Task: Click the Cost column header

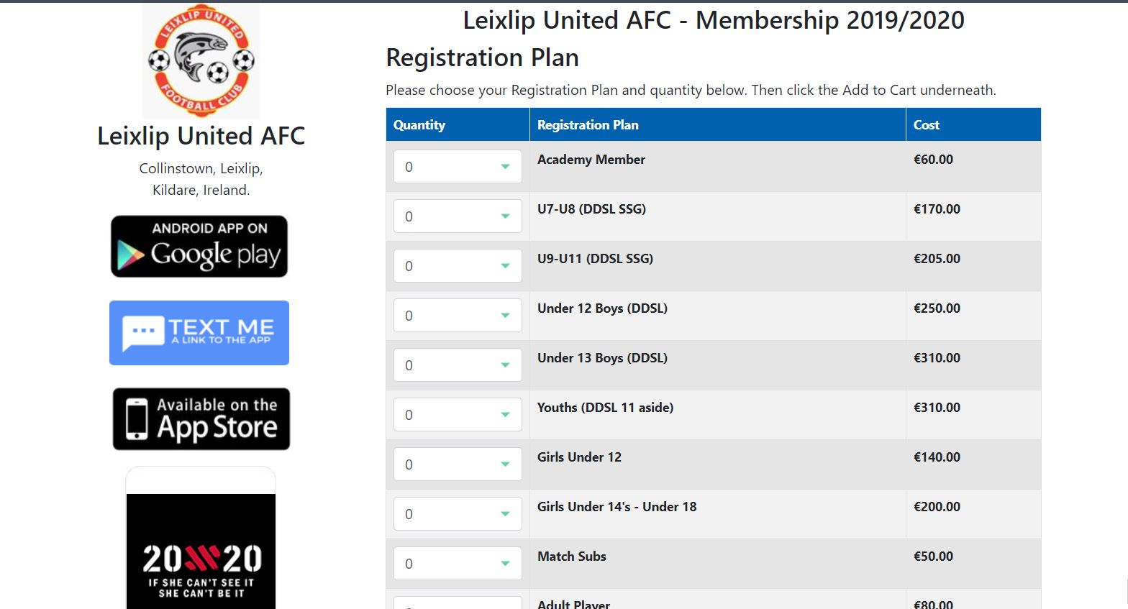Action: (x=927, y=125)
